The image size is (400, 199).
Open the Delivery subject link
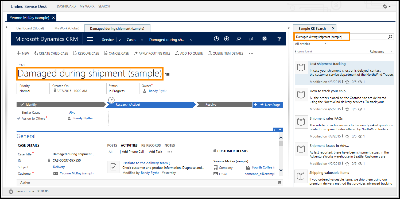click(x=59, y=167)
